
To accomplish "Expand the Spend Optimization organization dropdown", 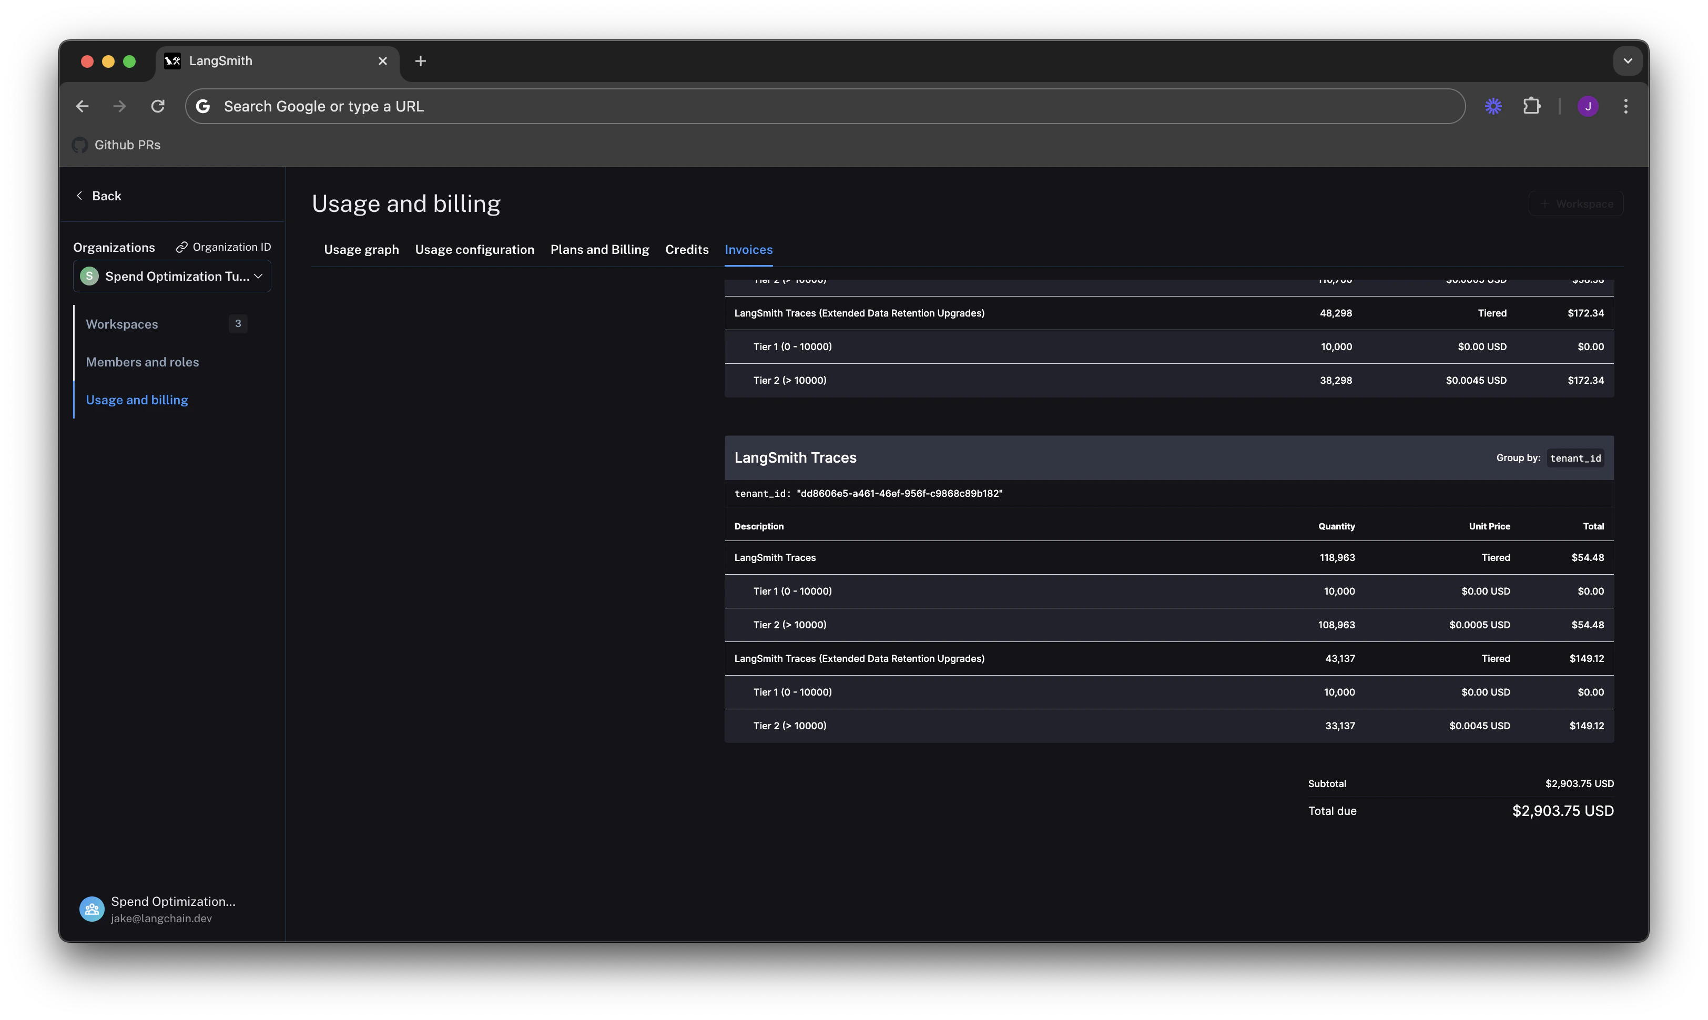I will tap(172, 277).
